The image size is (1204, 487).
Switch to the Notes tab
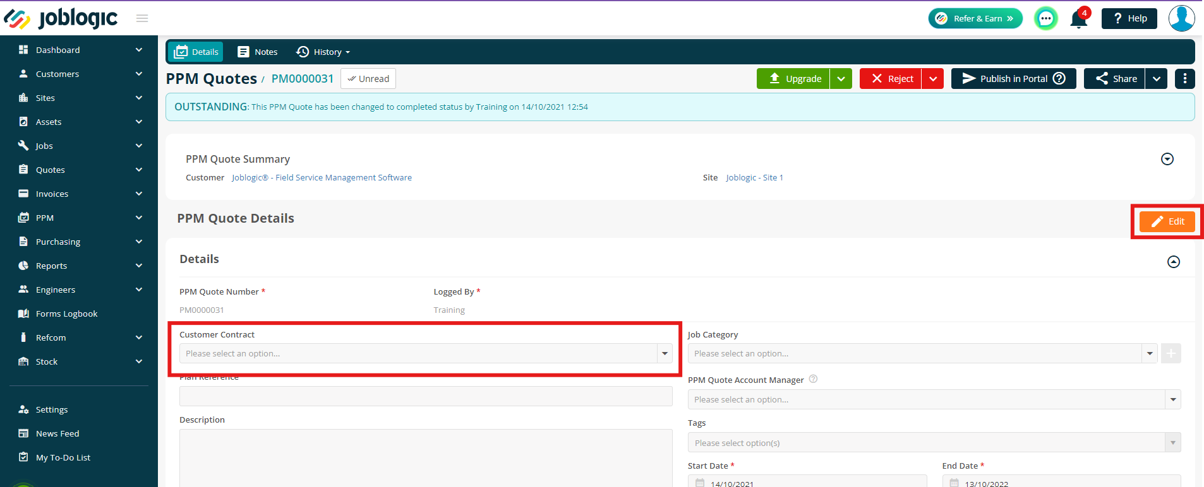pyautogui.click(x=257, y=52)
